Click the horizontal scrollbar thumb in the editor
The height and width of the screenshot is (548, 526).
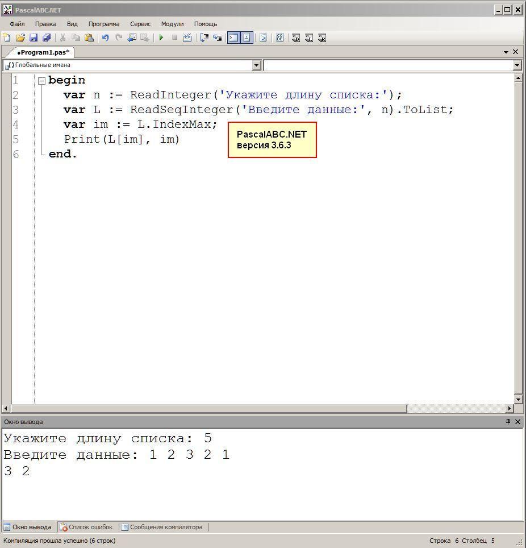pyautogui.click(x=209, y=408)
